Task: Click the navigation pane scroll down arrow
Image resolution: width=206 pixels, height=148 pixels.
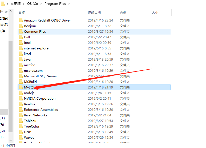Action: [x=11, y=141]
